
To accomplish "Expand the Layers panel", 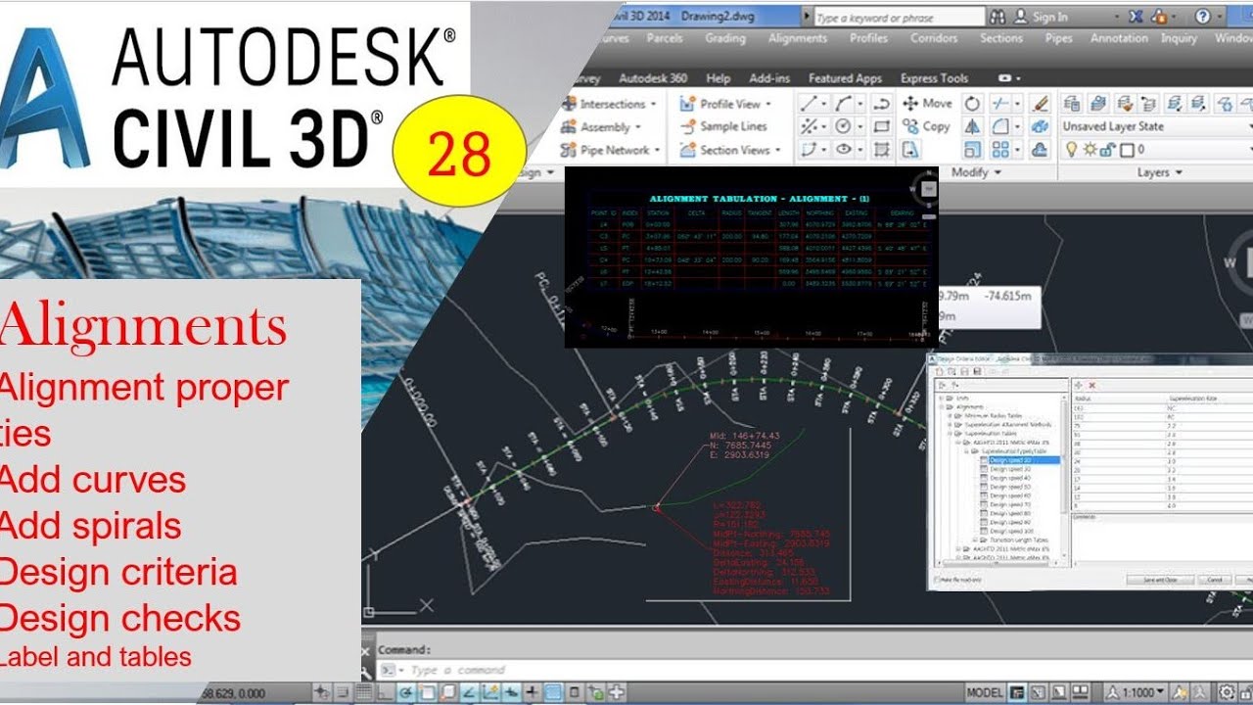I will (x=1160, y=172).
